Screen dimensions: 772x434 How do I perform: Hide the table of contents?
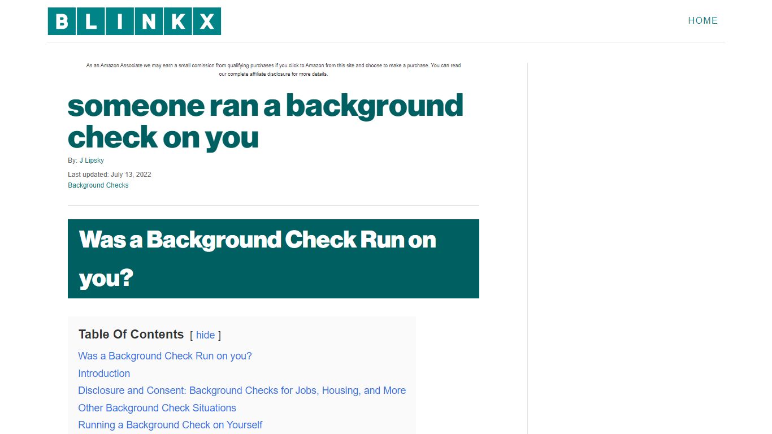(x=205, y=335)
